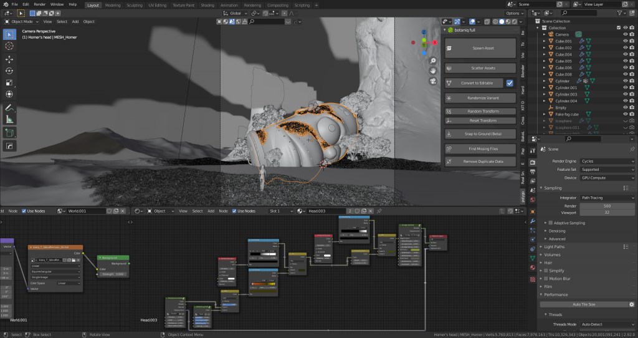Viewport: 638px width, 338px height.
Task: Click the pin icon beside Scene
Action: 632,149
